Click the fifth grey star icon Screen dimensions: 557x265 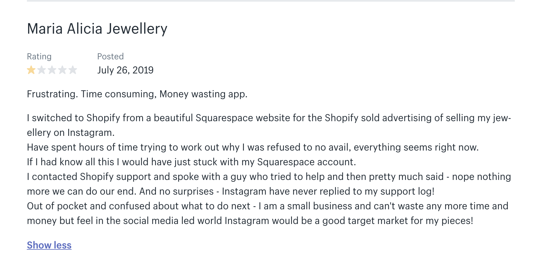[73, 70]
